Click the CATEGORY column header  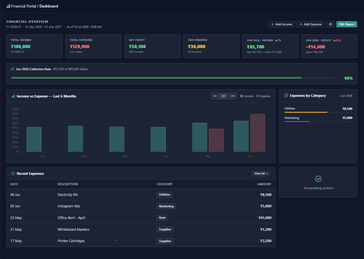(164, 184)
